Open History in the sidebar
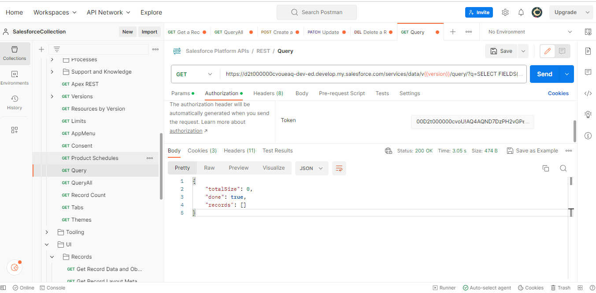Viewport: 596px width, 293px height. [x=15, y=103]
